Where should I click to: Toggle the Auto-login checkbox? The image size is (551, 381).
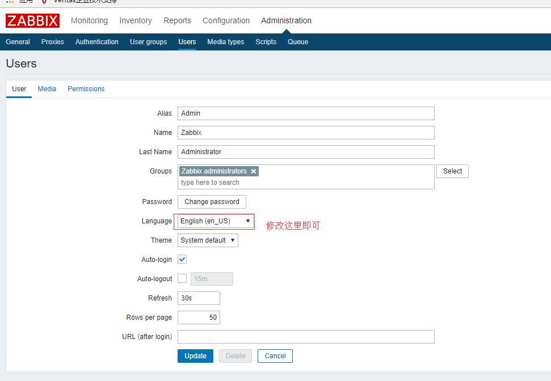tap(182, 260)
